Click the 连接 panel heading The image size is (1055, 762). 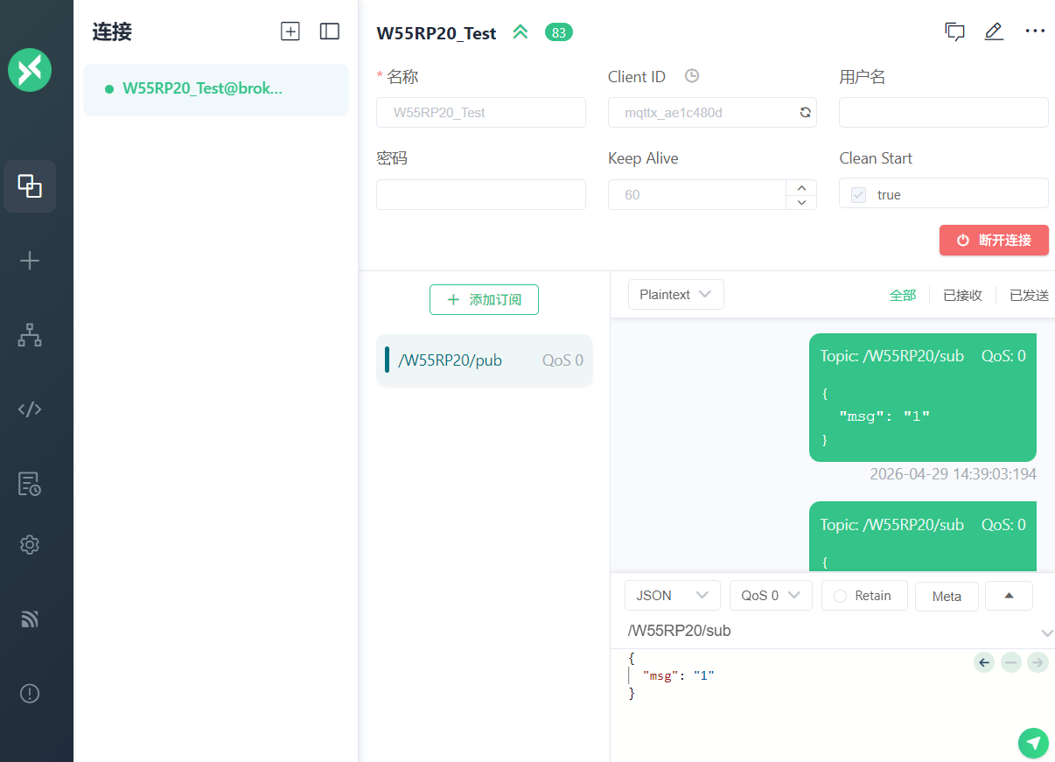112,32
